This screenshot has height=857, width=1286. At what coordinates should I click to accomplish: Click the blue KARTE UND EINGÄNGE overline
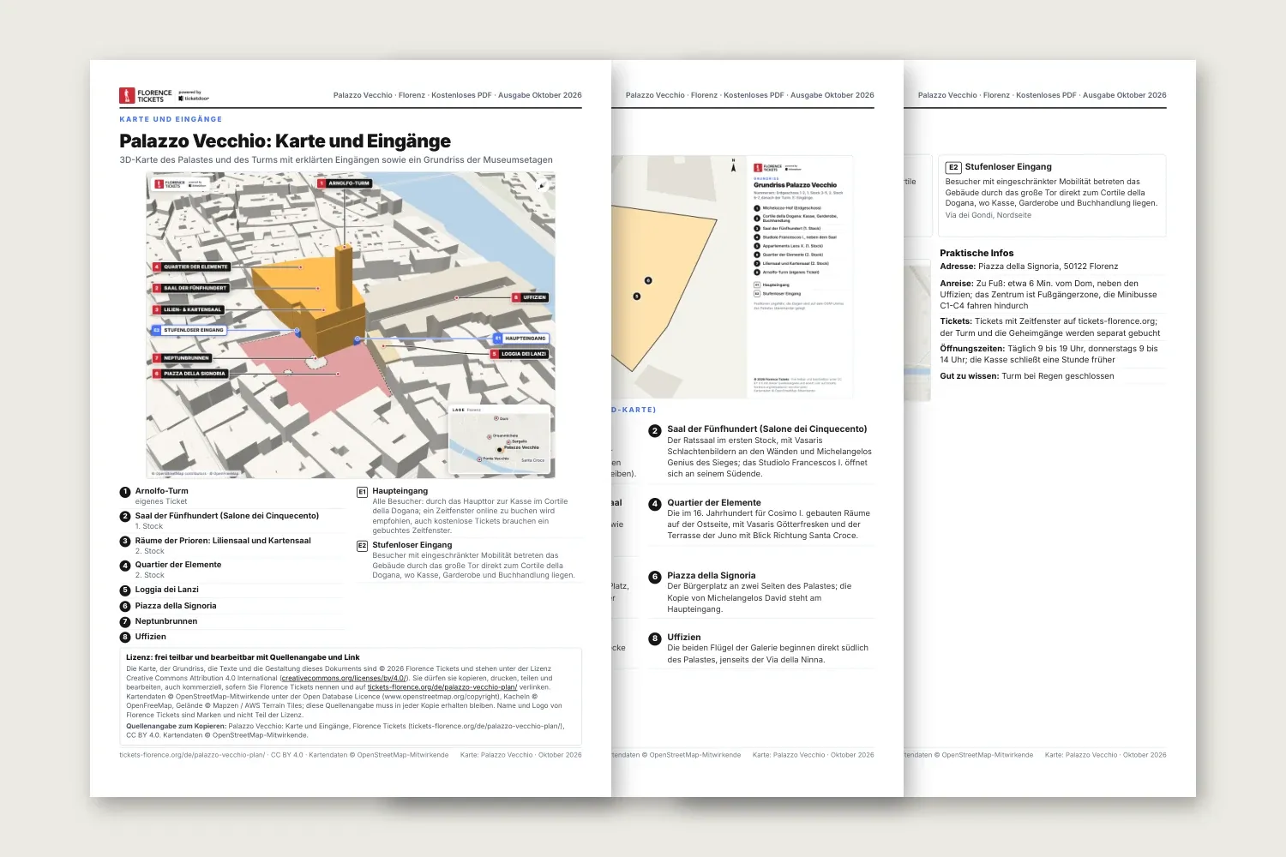click(171, 119)
